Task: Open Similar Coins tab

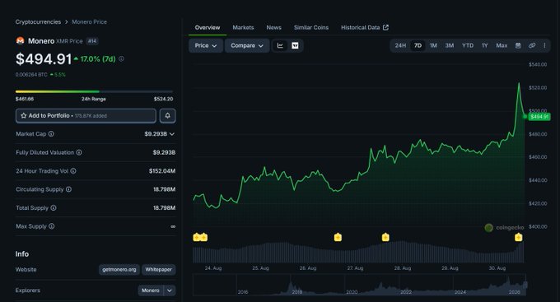Action: (311, 27)
